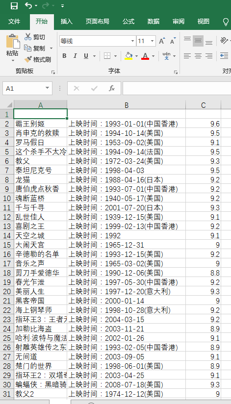Toggle Italic formatting
Screen dimensions: 231x404
[x=75, y=56]
